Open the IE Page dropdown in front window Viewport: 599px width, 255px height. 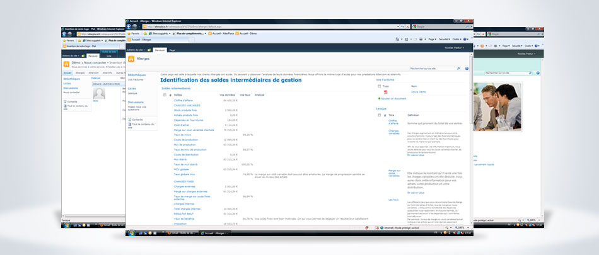tap(432, 39)
